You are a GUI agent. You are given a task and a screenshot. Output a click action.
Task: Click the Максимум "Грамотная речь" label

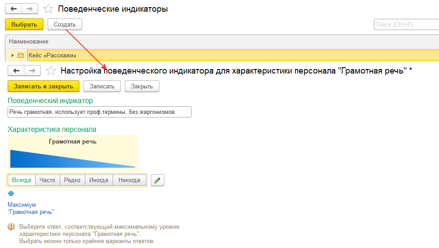coord(31,208)
